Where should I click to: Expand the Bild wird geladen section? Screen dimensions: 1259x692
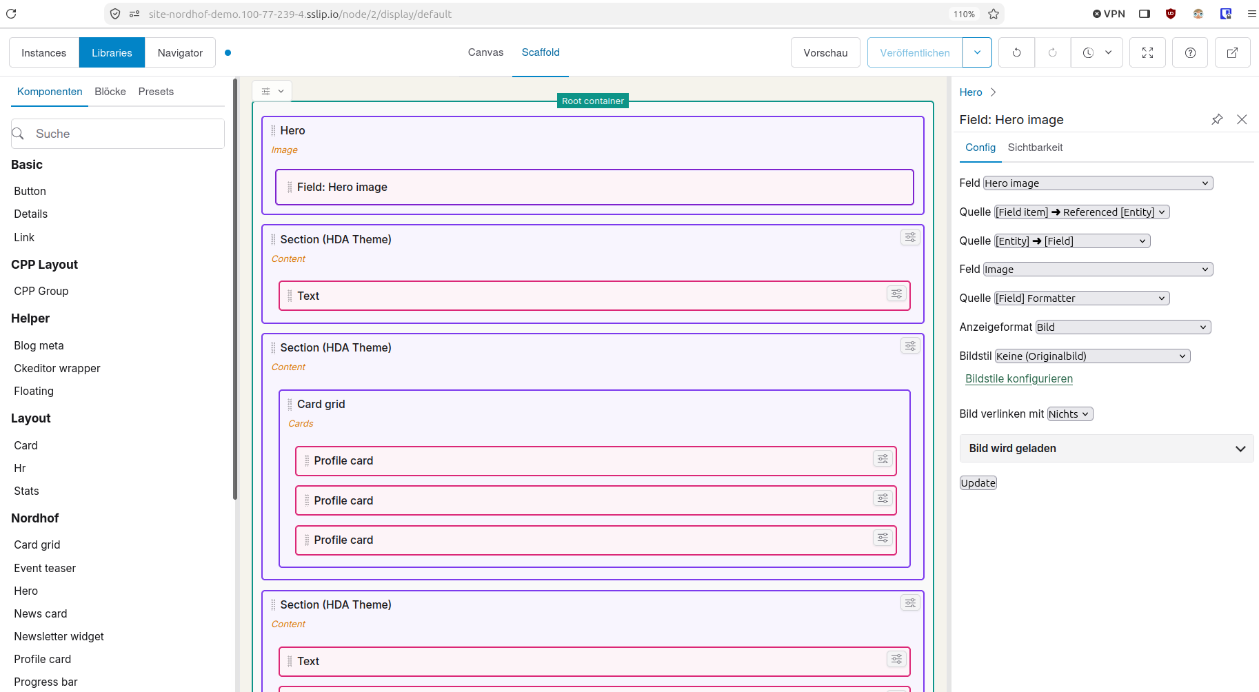1107,449
